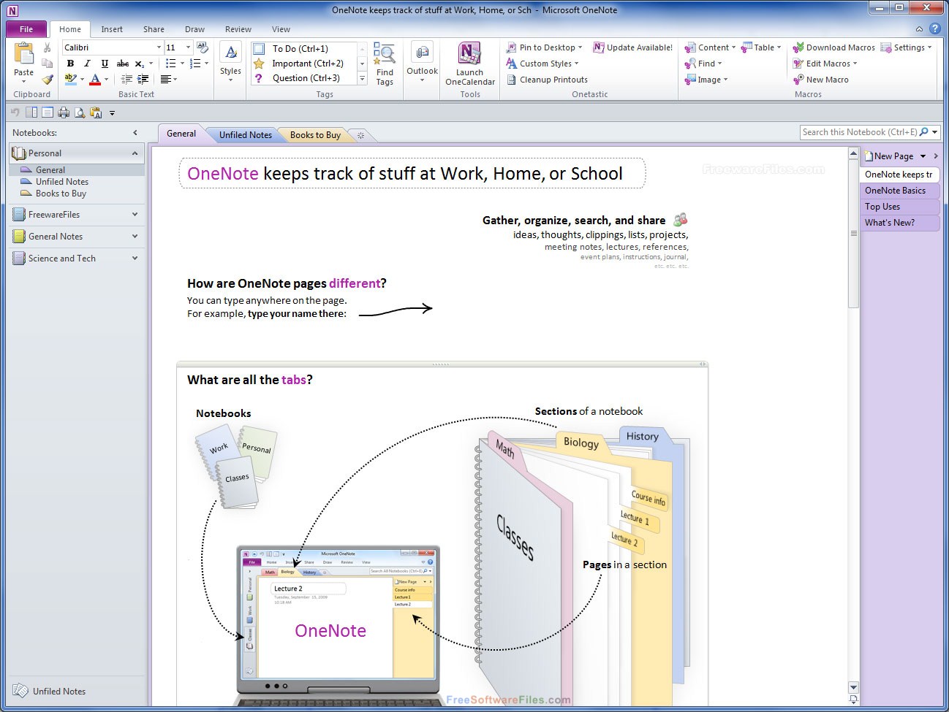The width and height of the screenshot is (949, 712).
Task: Open the Books to Buy section tab
Action: click(315, 135)
